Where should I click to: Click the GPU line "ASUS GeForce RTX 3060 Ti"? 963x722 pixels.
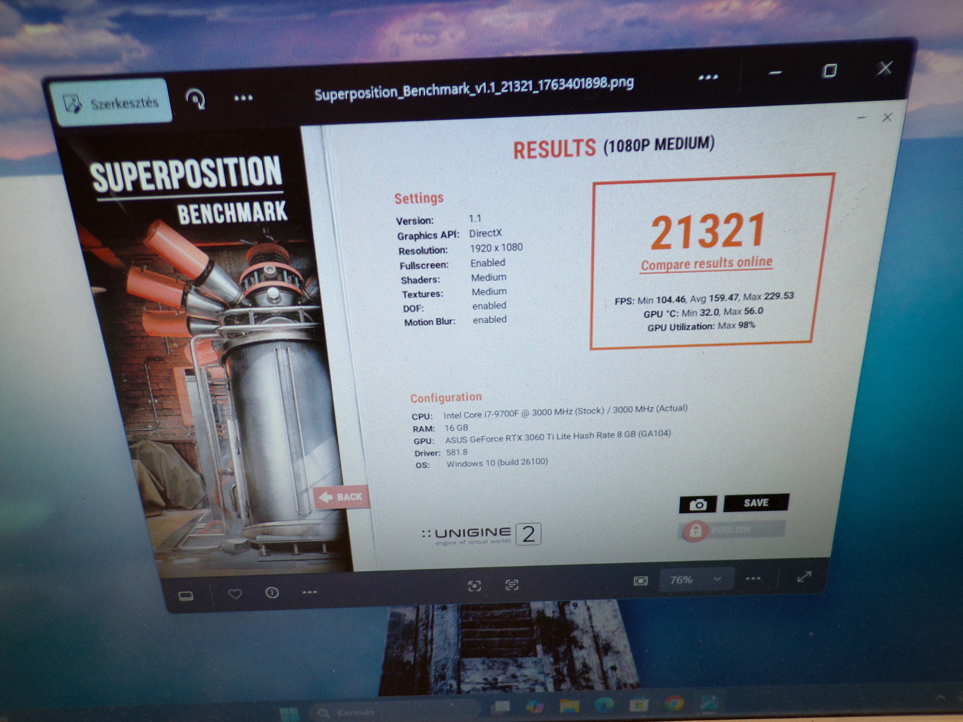[558, 436]
